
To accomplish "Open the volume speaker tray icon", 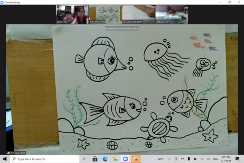I will coord(209,159).
